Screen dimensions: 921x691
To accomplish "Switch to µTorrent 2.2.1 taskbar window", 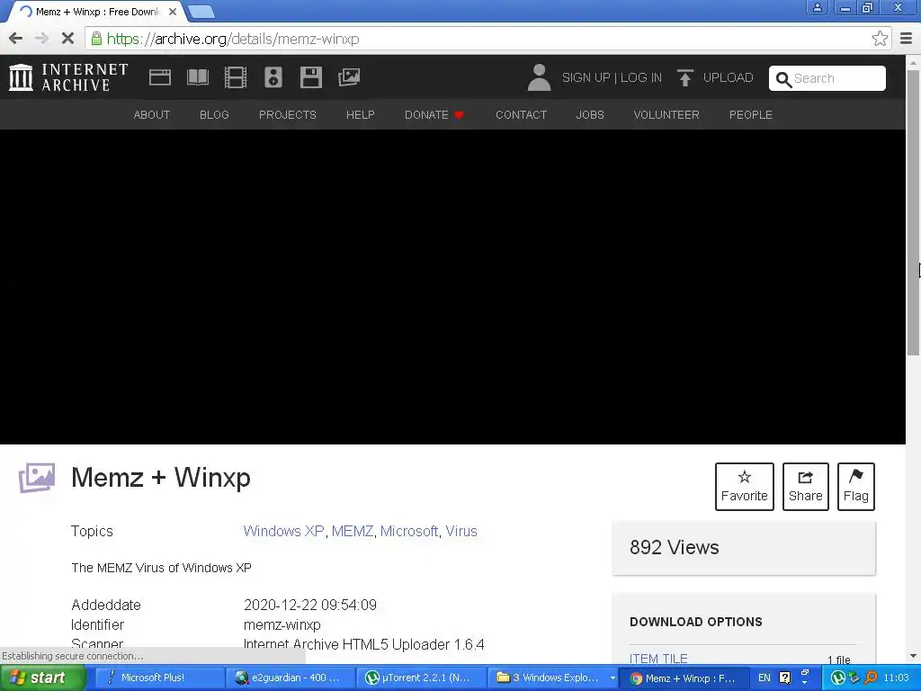I will click(x=421, y=678).
